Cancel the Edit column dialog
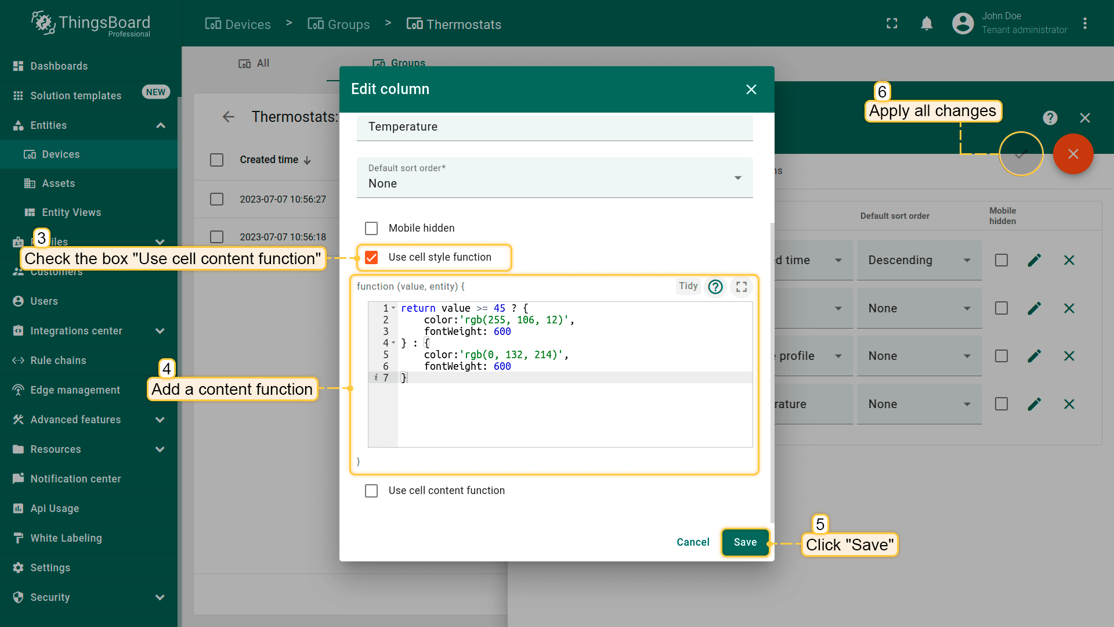The height and width of the screenshot is (627, 1114). pyautogui.click(x=693, y=542)
